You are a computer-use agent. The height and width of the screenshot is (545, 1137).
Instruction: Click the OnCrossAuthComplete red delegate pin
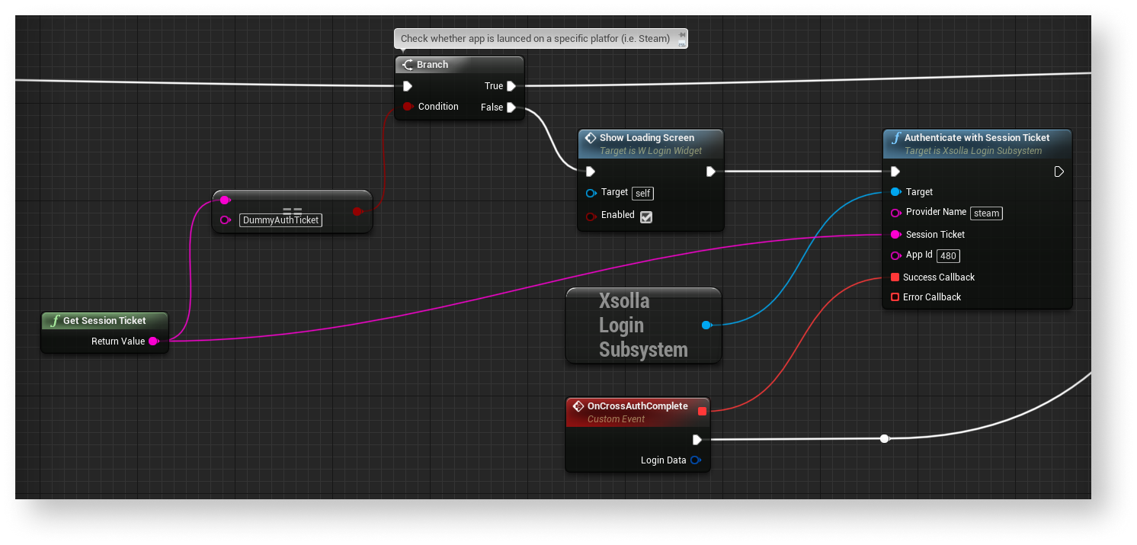click(x=702, y=411)
